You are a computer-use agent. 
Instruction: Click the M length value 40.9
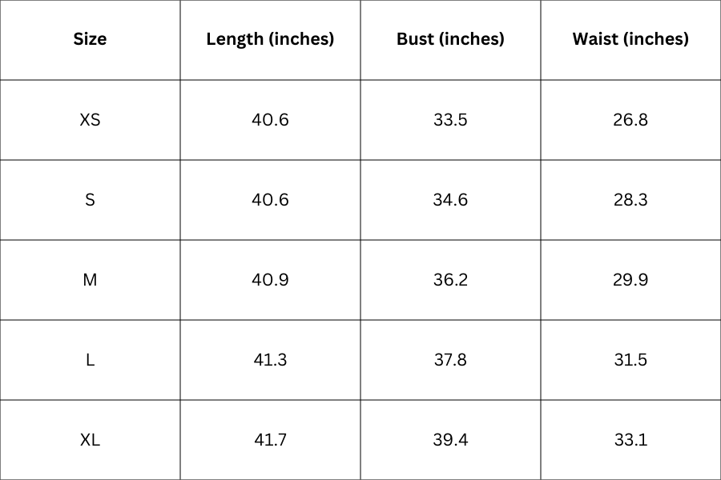pyautogui.click(x=270, y=280)
